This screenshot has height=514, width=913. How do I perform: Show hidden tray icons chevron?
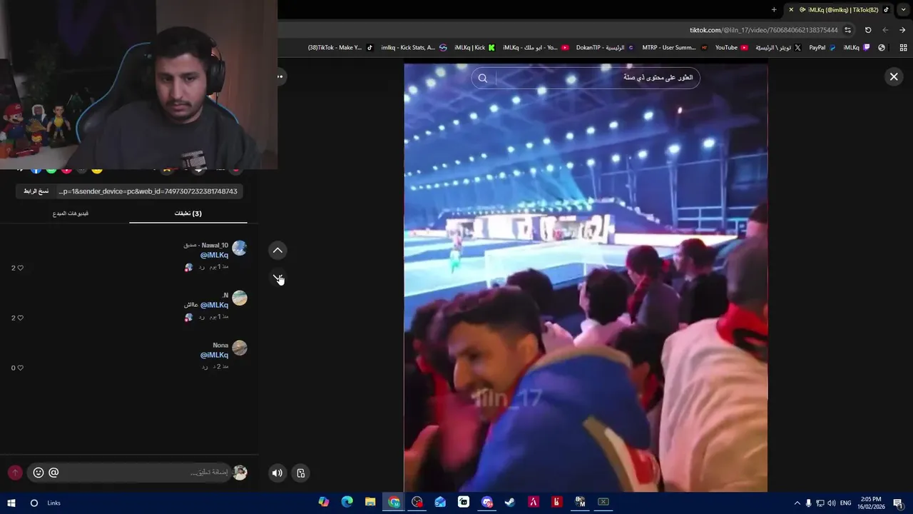(x=797, y=503)
